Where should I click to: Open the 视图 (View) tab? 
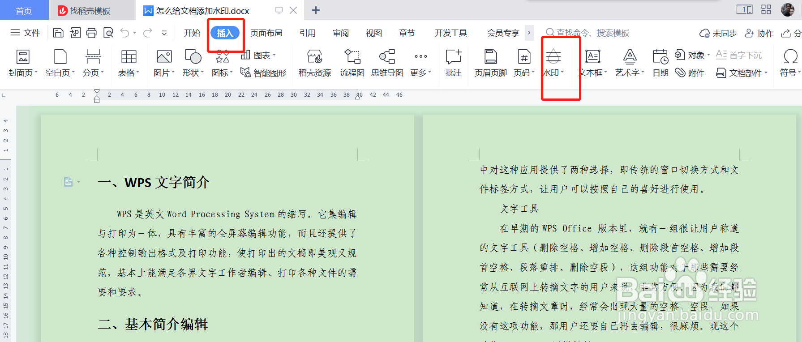[374, 33]
